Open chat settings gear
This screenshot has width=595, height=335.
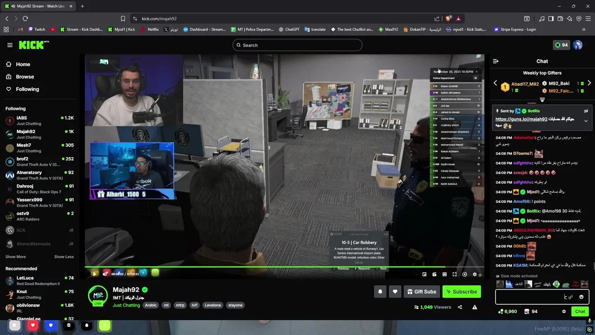[564, 311]
